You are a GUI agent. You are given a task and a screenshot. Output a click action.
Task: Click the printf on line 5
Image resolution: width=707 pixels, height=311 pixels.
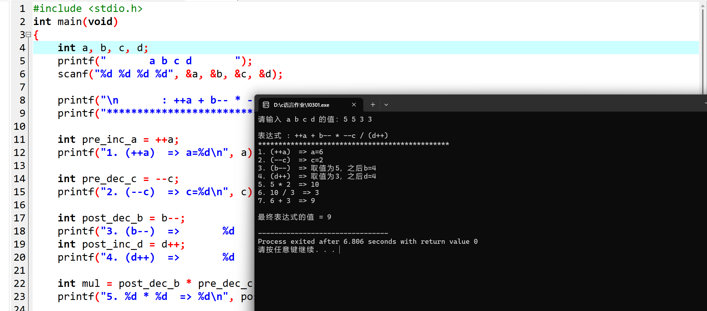pos(155,61)
